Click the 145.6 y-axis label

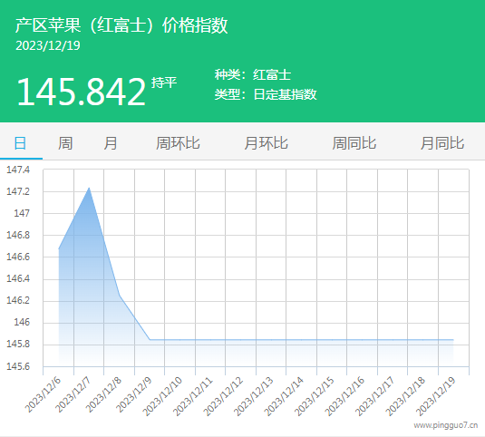pos(18,366)
